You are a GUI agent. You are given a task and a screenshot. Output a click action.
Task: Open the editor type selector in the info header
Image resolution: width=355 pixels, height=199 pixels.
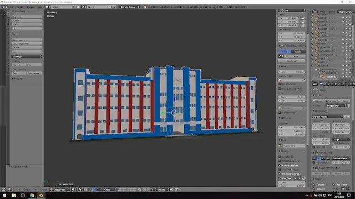coord(4,7)
